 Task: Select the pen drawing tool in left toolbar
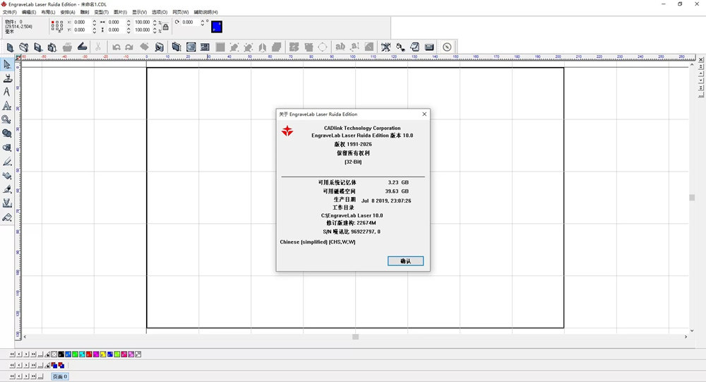[7, 161]
